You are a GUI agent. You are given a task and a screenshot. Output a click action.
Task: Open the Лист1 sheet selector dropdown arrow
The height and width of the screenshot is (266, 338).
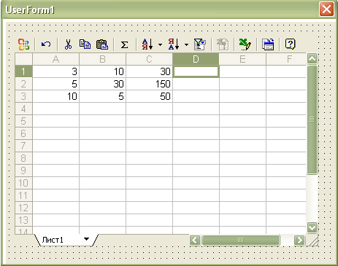point(86,239)
